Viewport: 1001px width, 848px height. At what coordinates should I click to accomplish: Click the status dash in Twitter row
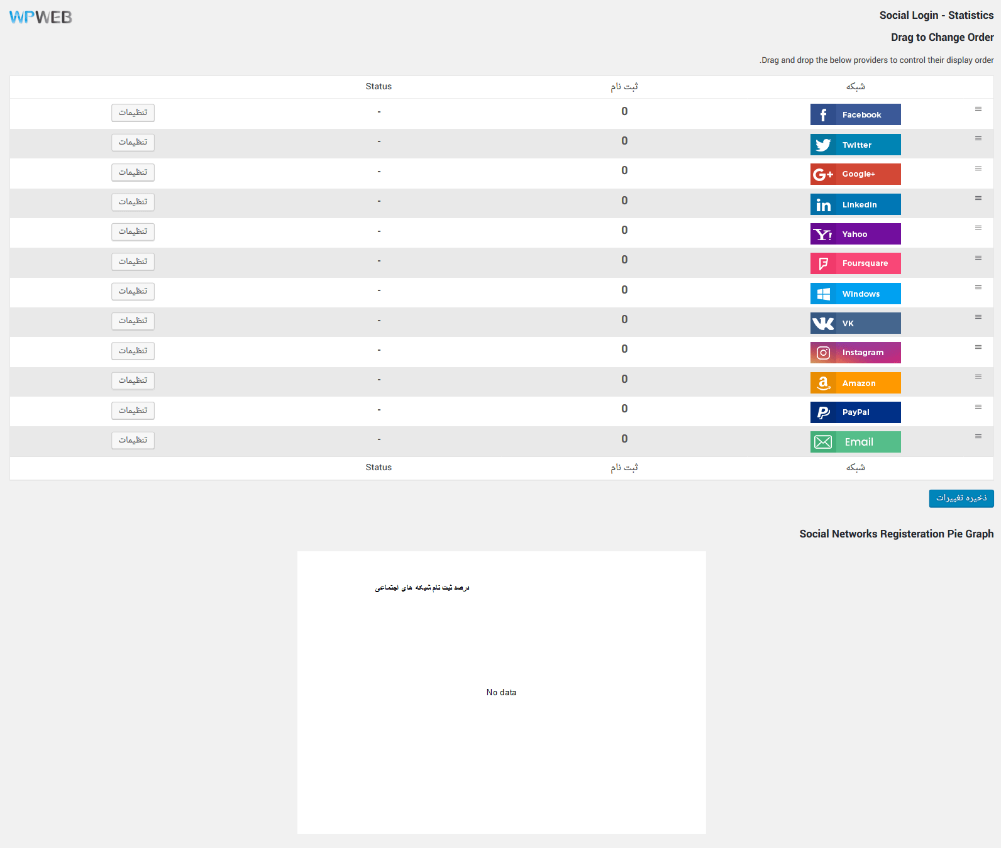(379, 141)
